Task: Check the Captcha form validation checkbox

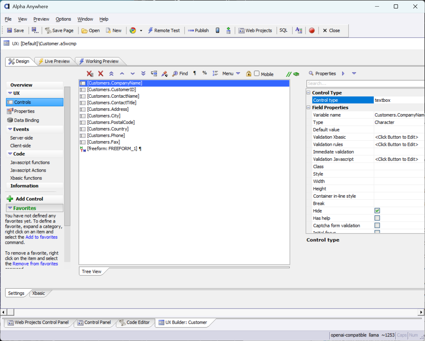Action: coord(377,225)
